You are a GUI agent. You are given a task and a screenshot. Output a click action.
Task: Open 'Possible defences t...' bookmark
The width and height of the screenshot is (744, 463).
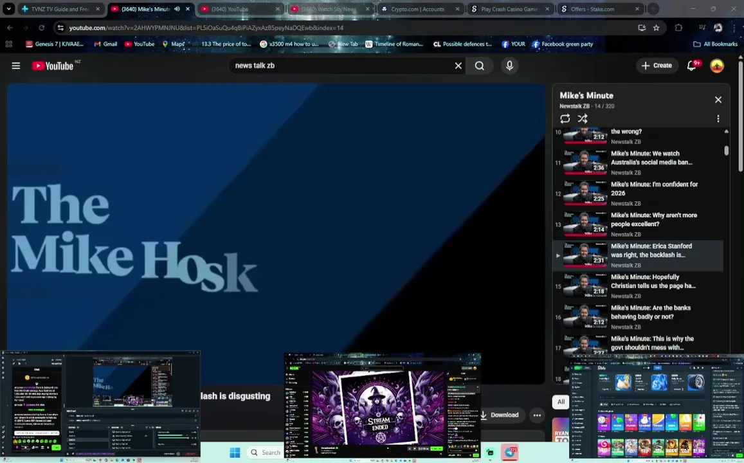click(x=462, y=44)
